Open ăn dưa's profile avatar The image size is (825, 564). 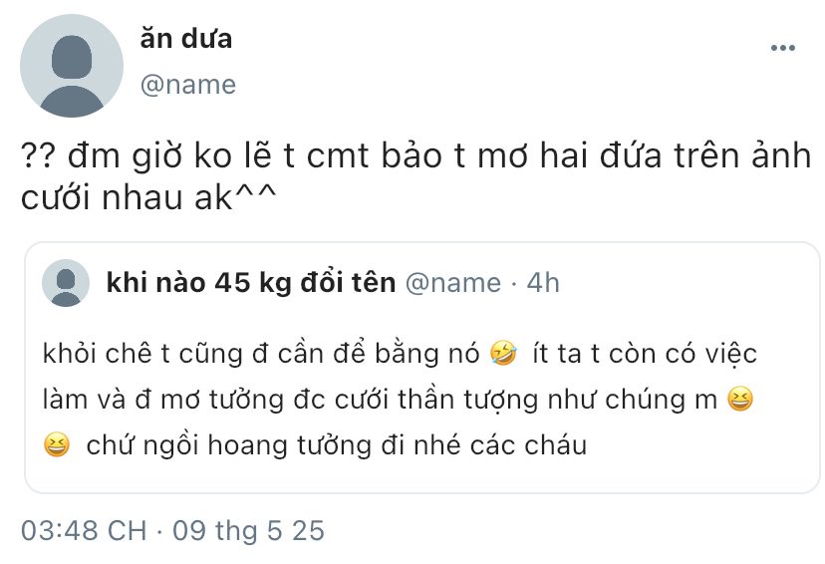pos(72,66)
